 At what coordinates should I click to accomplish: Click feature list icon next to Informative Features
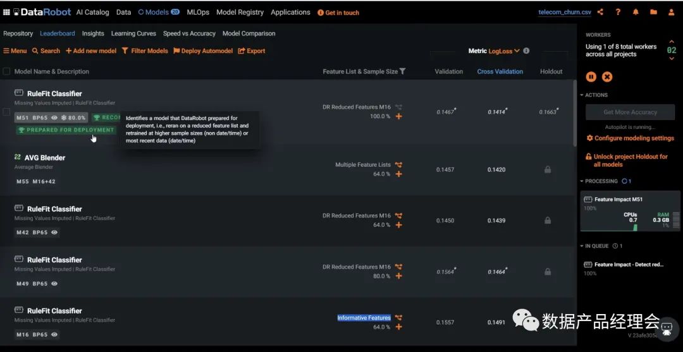tap(398, 318)
